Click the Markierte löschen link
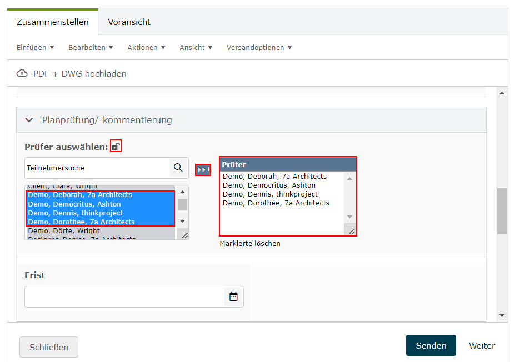This screenshot has height=362, width=515. (250, 243)
